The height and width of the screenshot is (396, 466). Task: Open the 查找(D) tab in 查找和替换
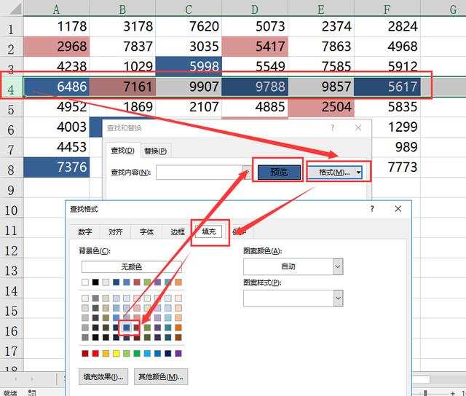(122, 151)
